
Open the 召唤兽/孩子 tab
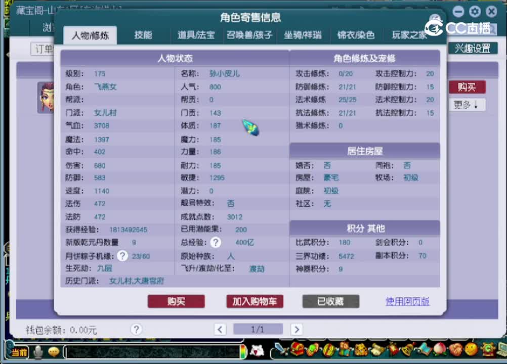[248, 36]
